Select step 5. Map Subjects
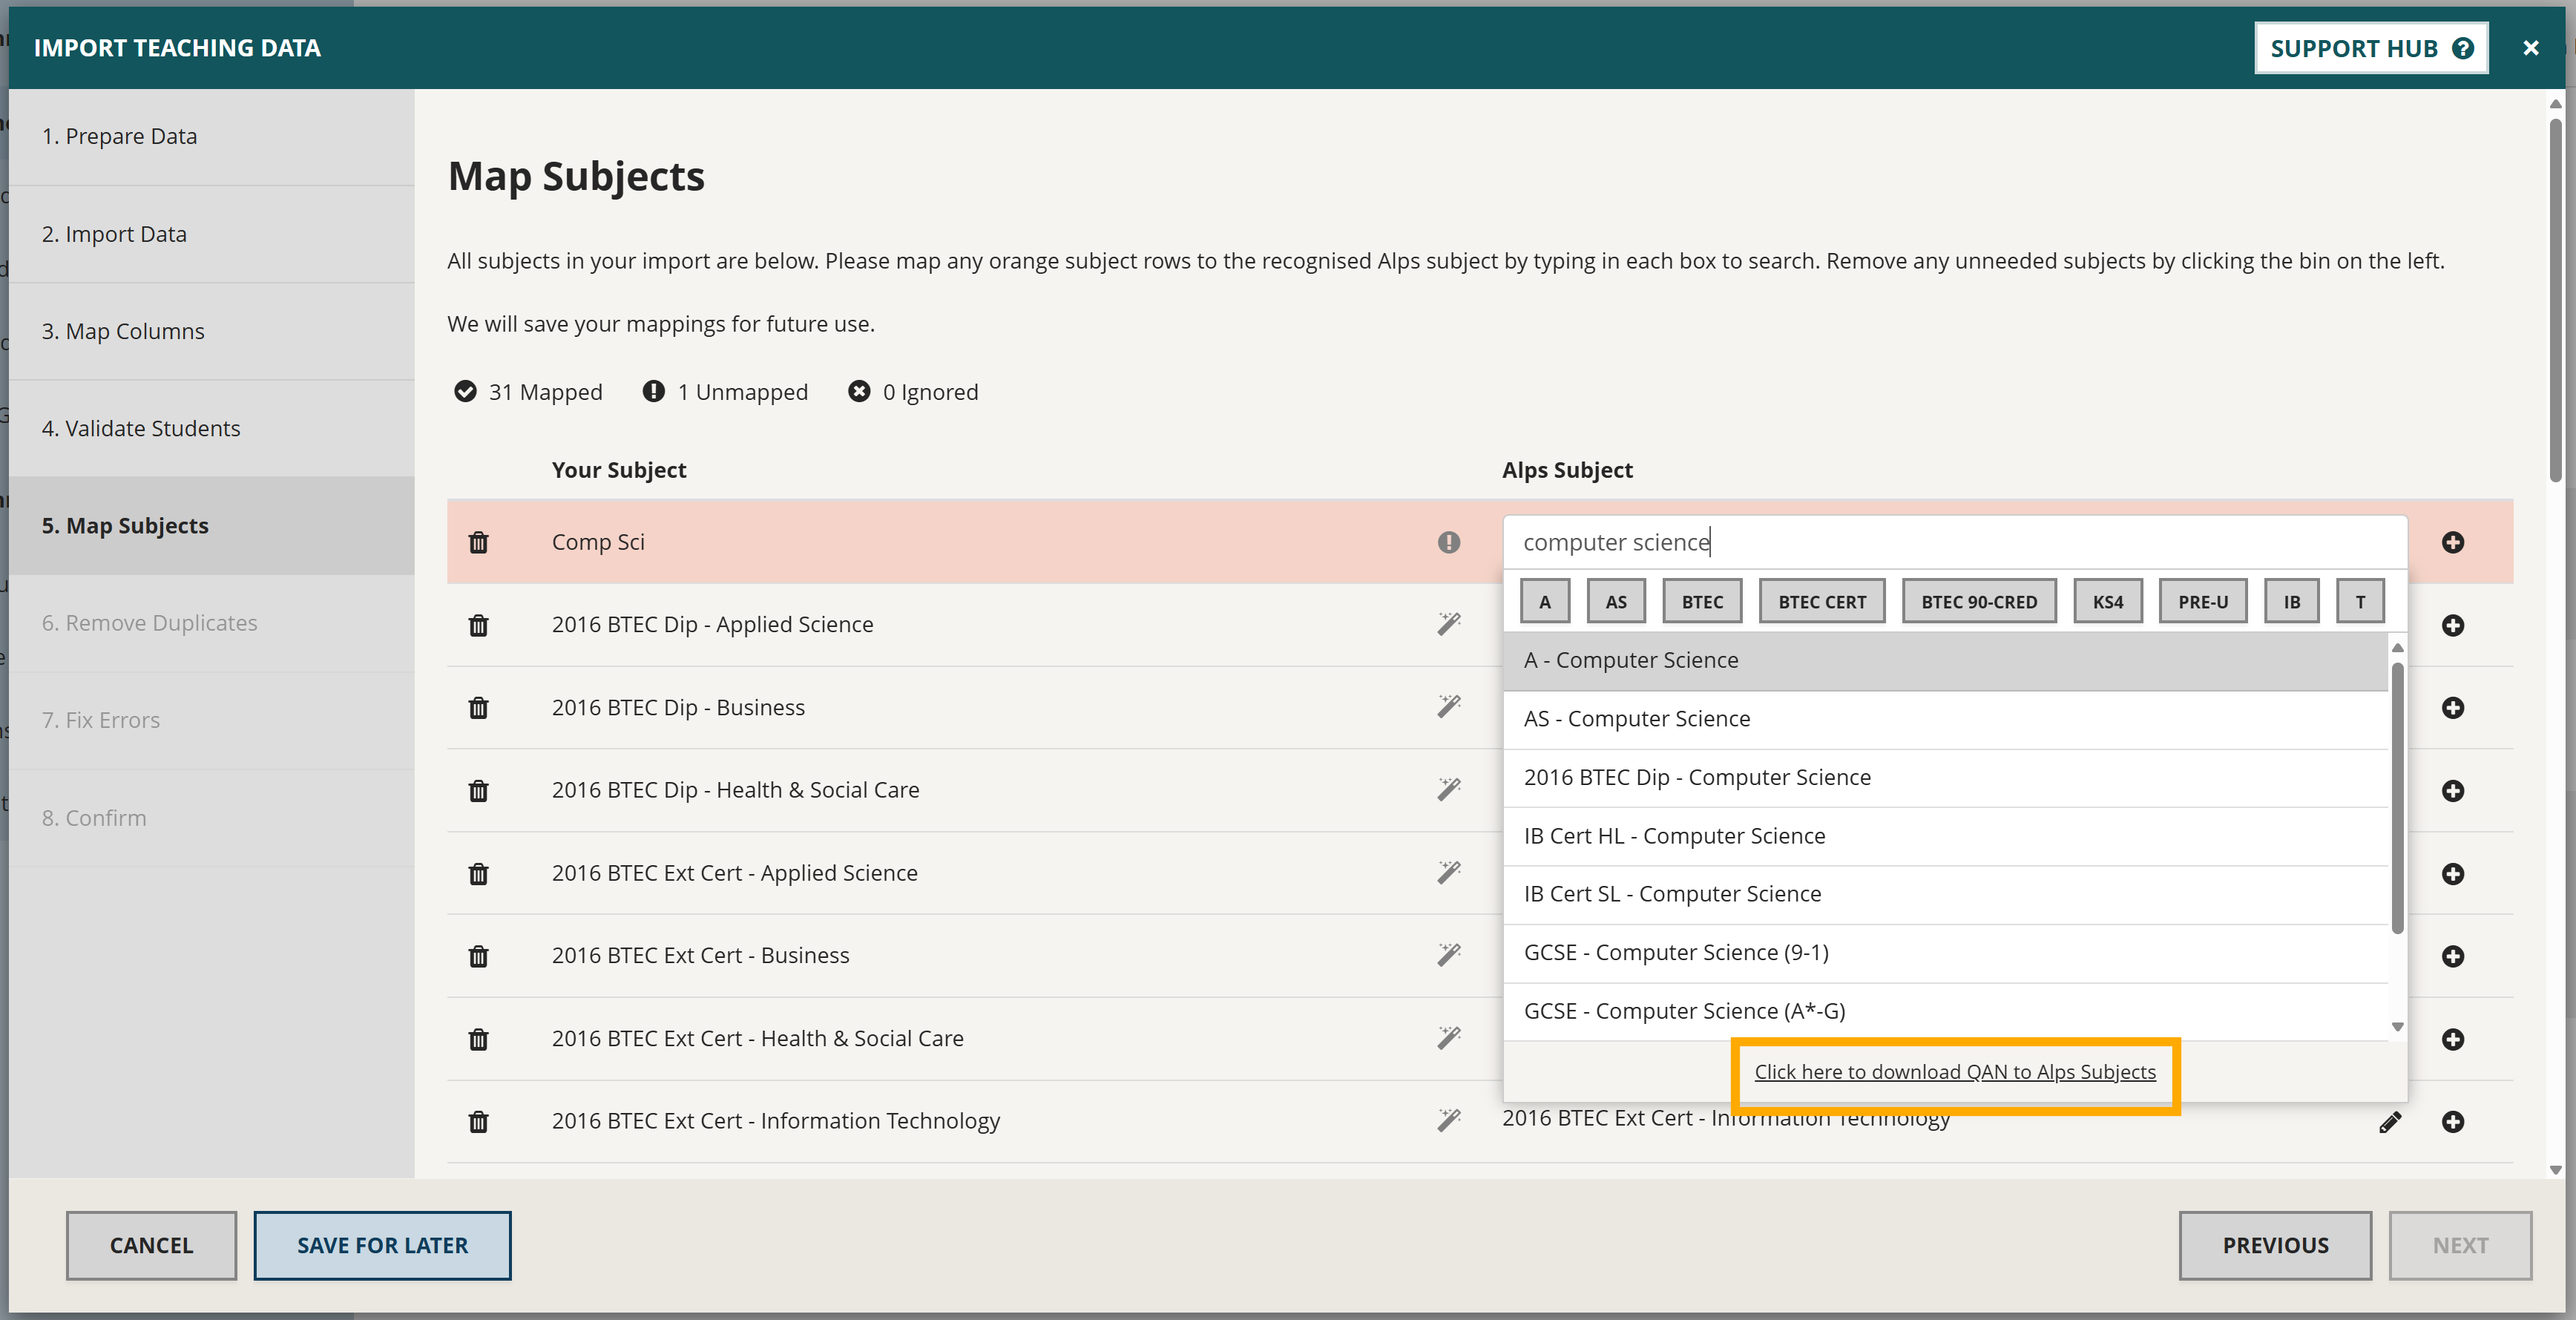 (212, 526)
